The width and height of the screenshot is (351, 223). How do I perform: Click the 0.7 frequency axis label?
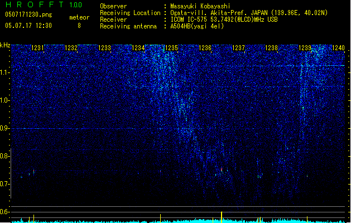(x=5, y=184)
